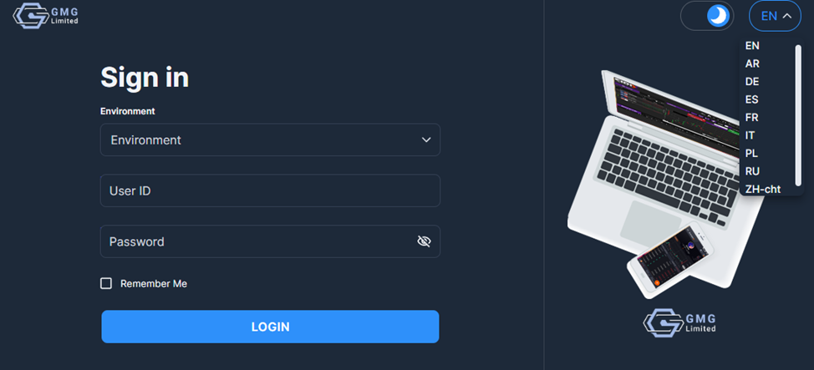The height and width of the screenshot is (370, 814).
Task: Choose DE language option
Action: click(752, 82)
